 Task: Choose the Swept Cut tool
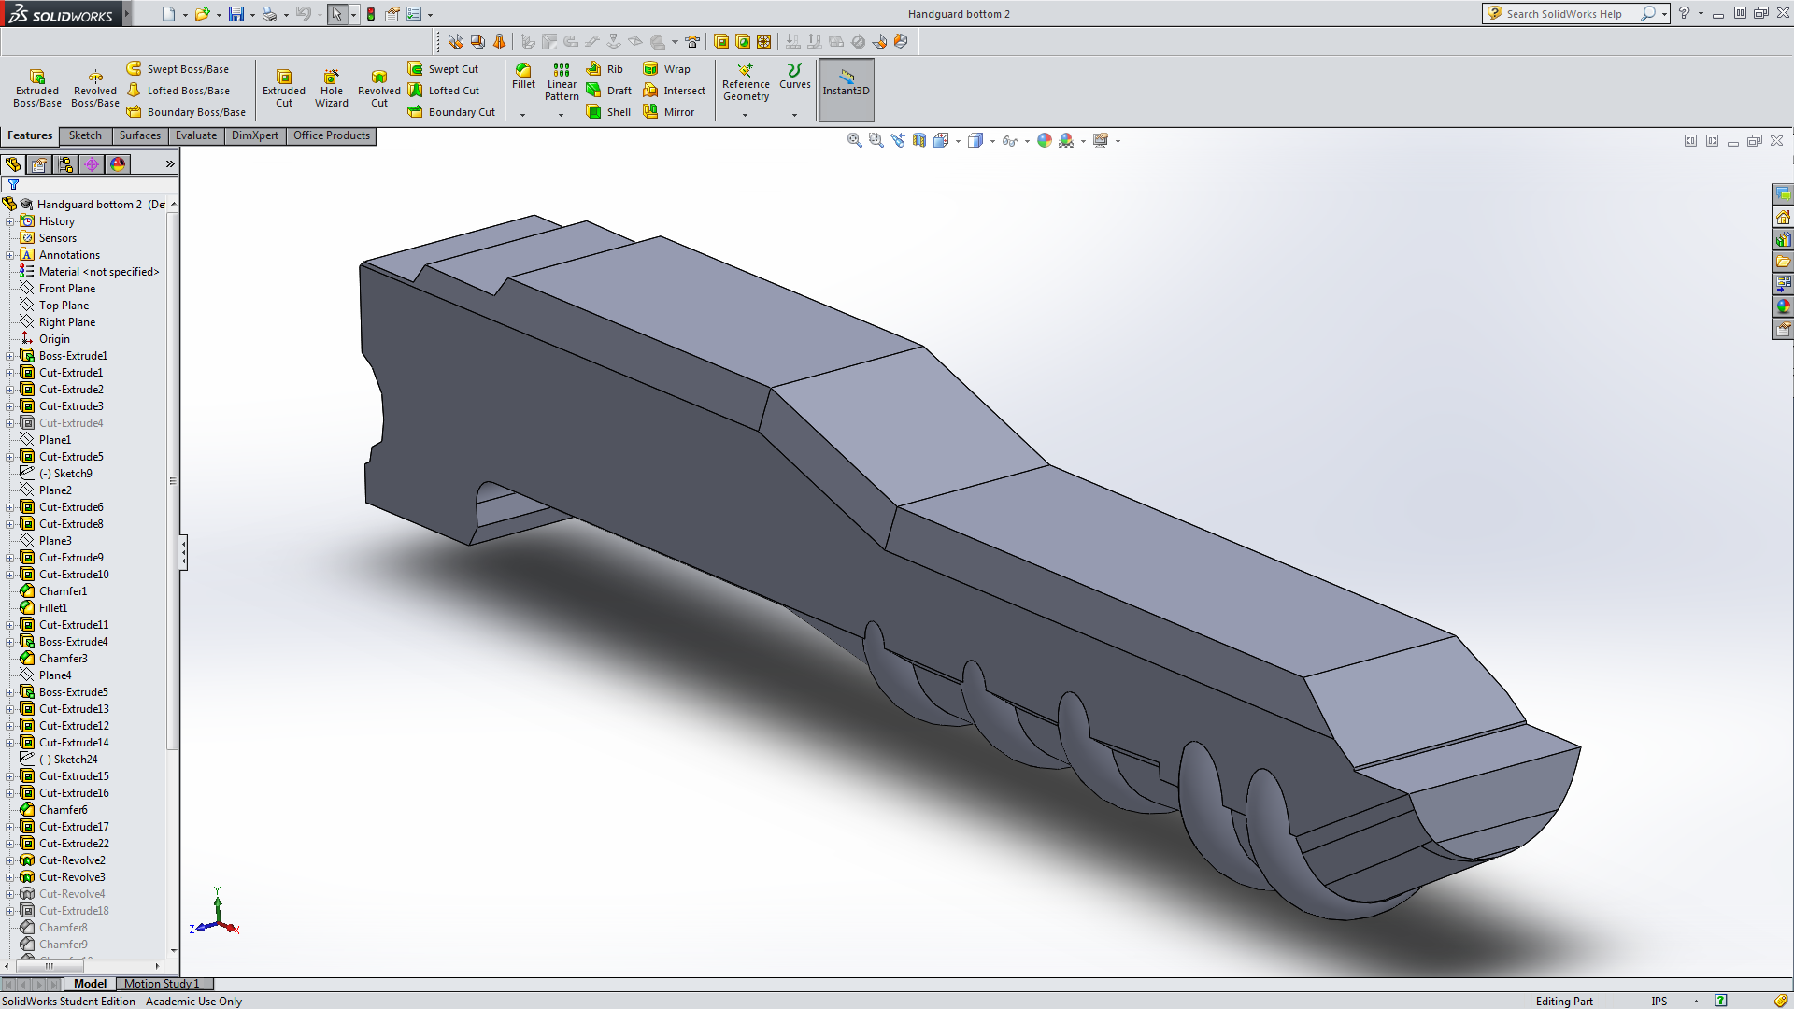443,69
